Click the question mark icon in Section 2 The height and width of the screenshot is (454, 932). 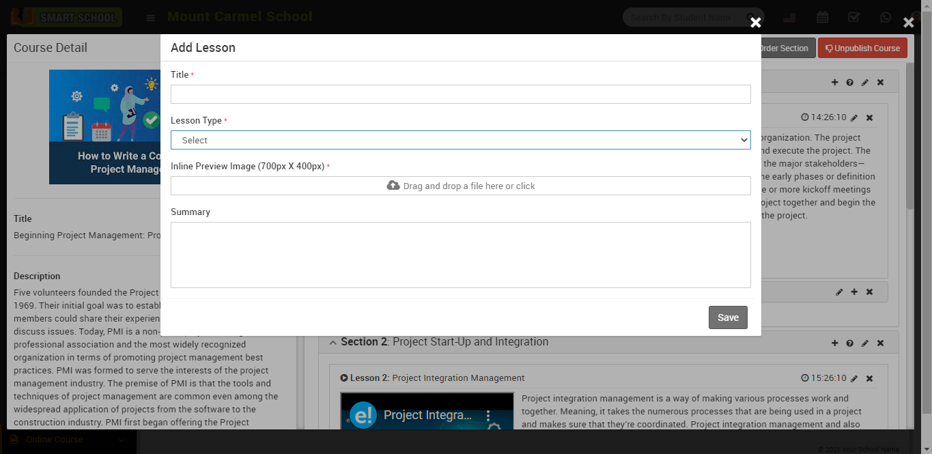point(849,343)
